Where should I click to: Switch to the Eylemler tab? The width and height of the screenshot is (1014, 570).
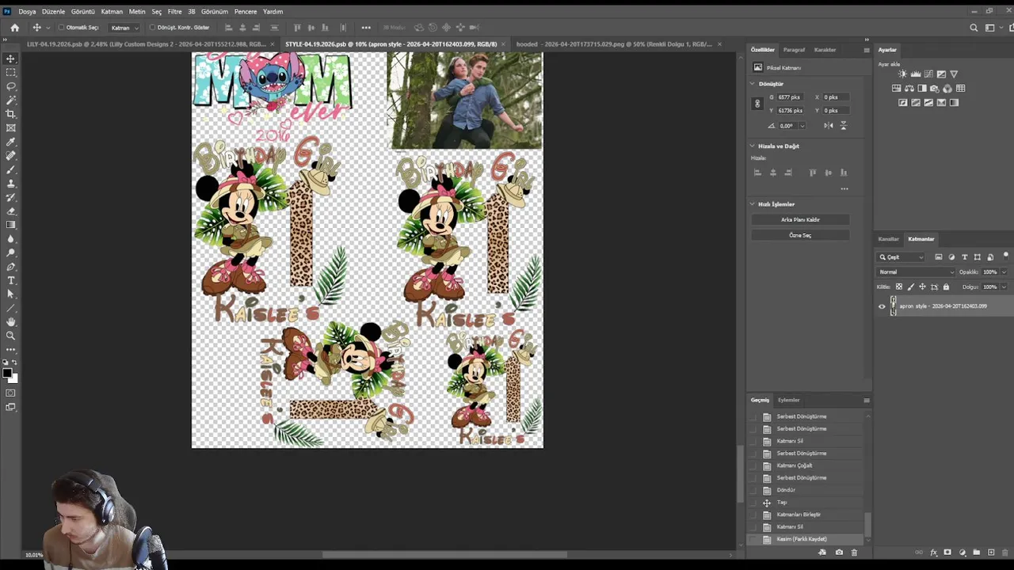tap(789, 401)
